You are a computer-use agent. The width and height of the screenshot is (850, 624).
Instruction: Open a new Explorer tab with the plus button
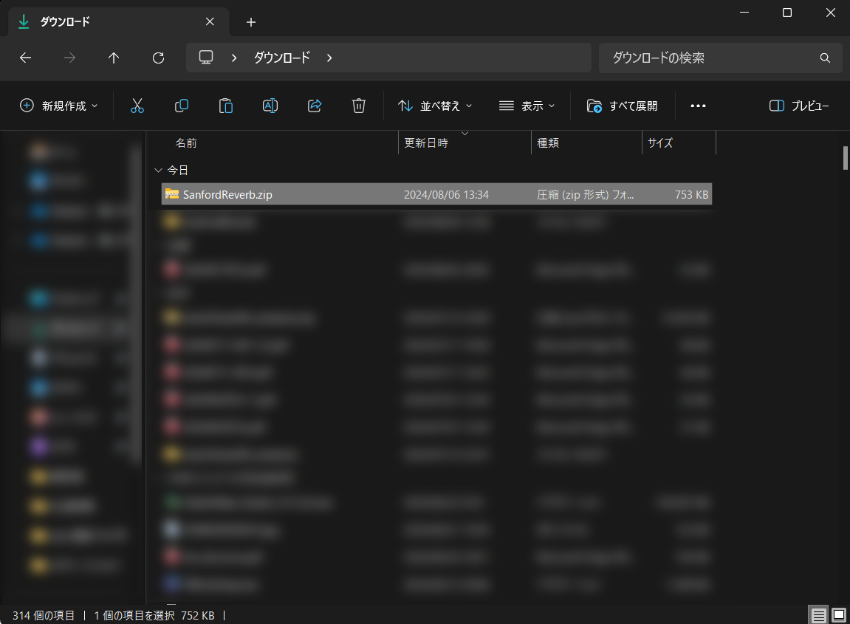250,22
